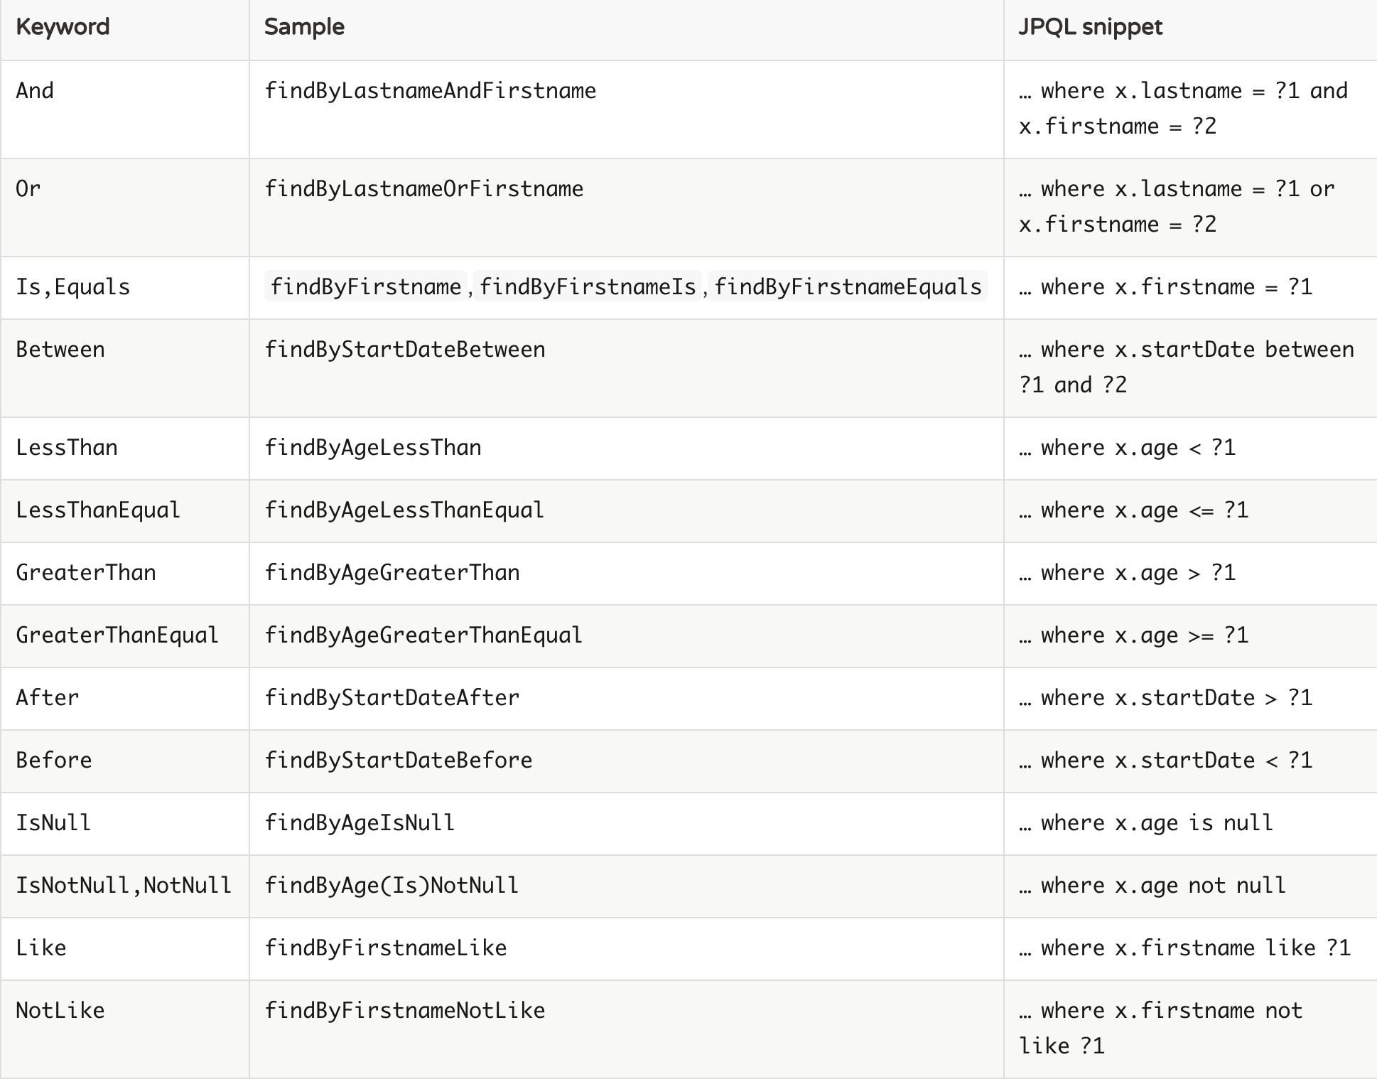The height and width of the screenshot is (1079, 1377).
Task: Select the findByFirstnameLike sample text
Action: [386, 948]
